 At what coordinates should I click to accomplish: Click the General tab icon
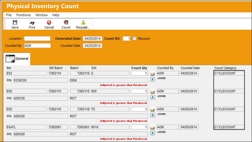point(10,59)
